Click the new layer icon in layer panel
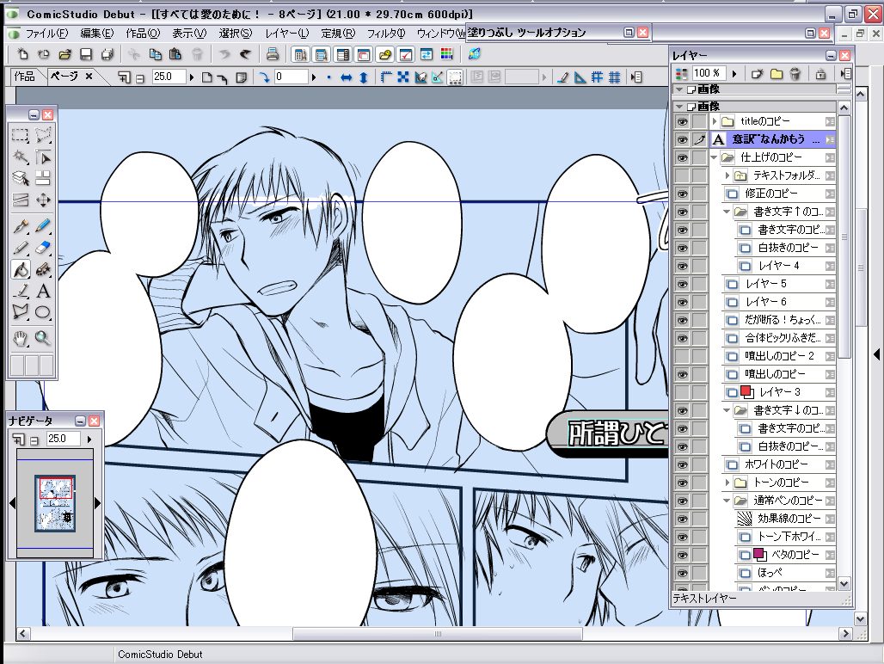 757,73
